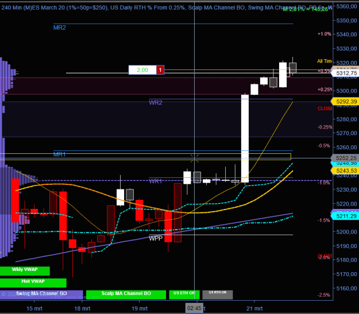
Task: Toggle the US ETH OR button
Action: click(184, 295)
